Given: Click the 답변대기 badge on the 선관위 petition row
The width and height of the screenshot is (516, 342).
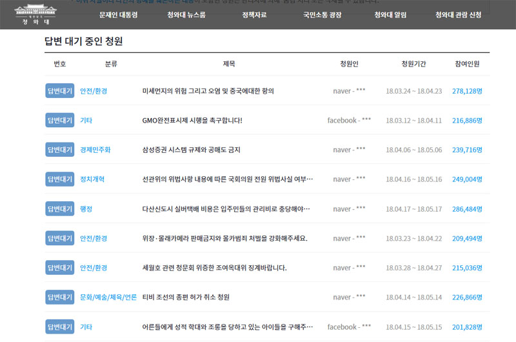Looking at the screenshot, I should point(60,179).
